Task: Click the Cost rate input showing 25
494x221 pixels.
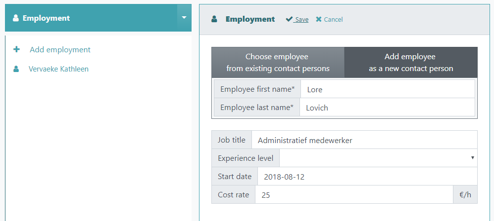Action: [354, 195]
